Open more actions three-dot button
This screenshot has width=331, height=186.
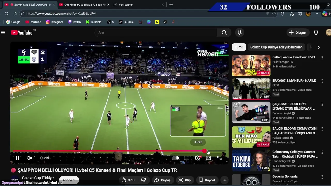point(224,180)
